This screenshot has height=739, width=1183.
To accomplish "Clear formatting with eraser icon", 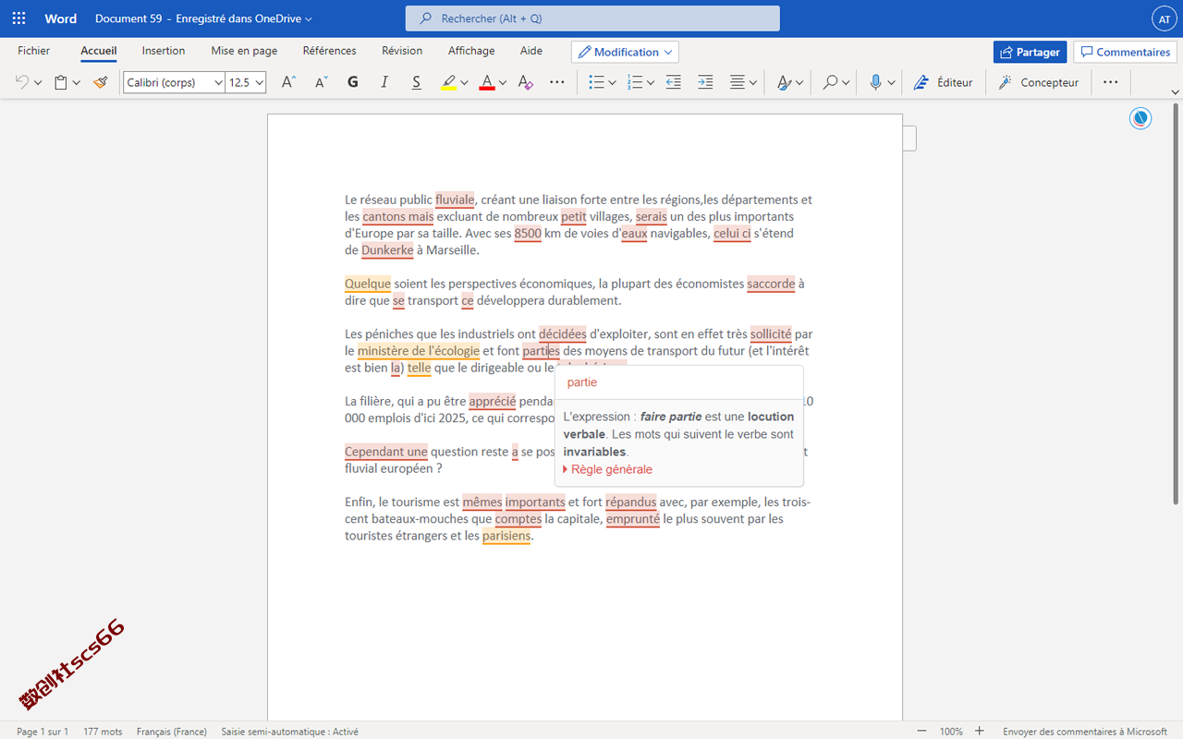I will click(x=525, y=82).
